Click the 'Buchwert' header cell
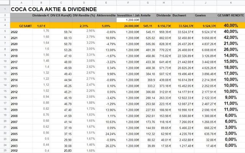The height and width of the screenshot is (153, 245). click(x=180, y=15)
